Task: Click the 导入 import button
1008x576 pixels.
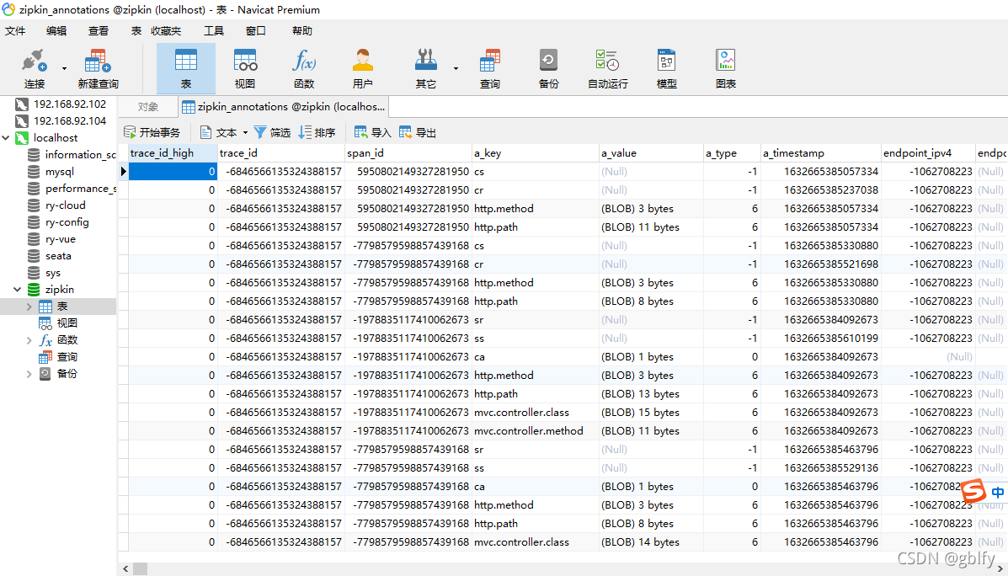Action: click(x=373, y=132)
